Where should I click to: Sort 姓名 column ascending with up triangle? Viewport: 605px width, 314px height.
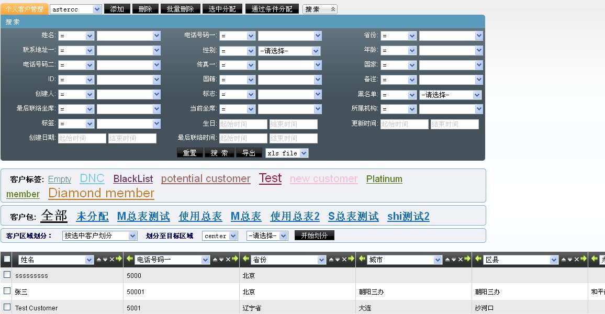click(99, 260)
